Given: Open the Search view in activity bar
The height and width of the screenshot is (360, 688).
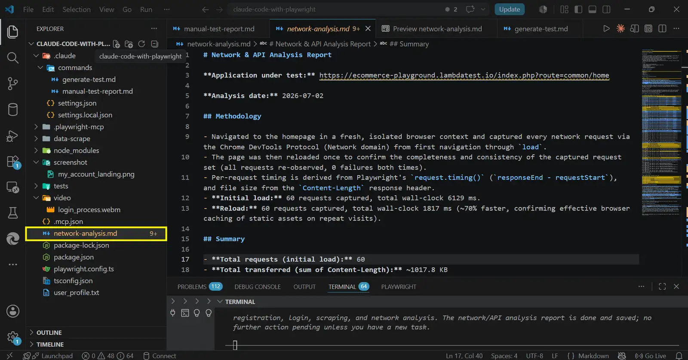Looking at the screenshot, I should pos(13,58).
